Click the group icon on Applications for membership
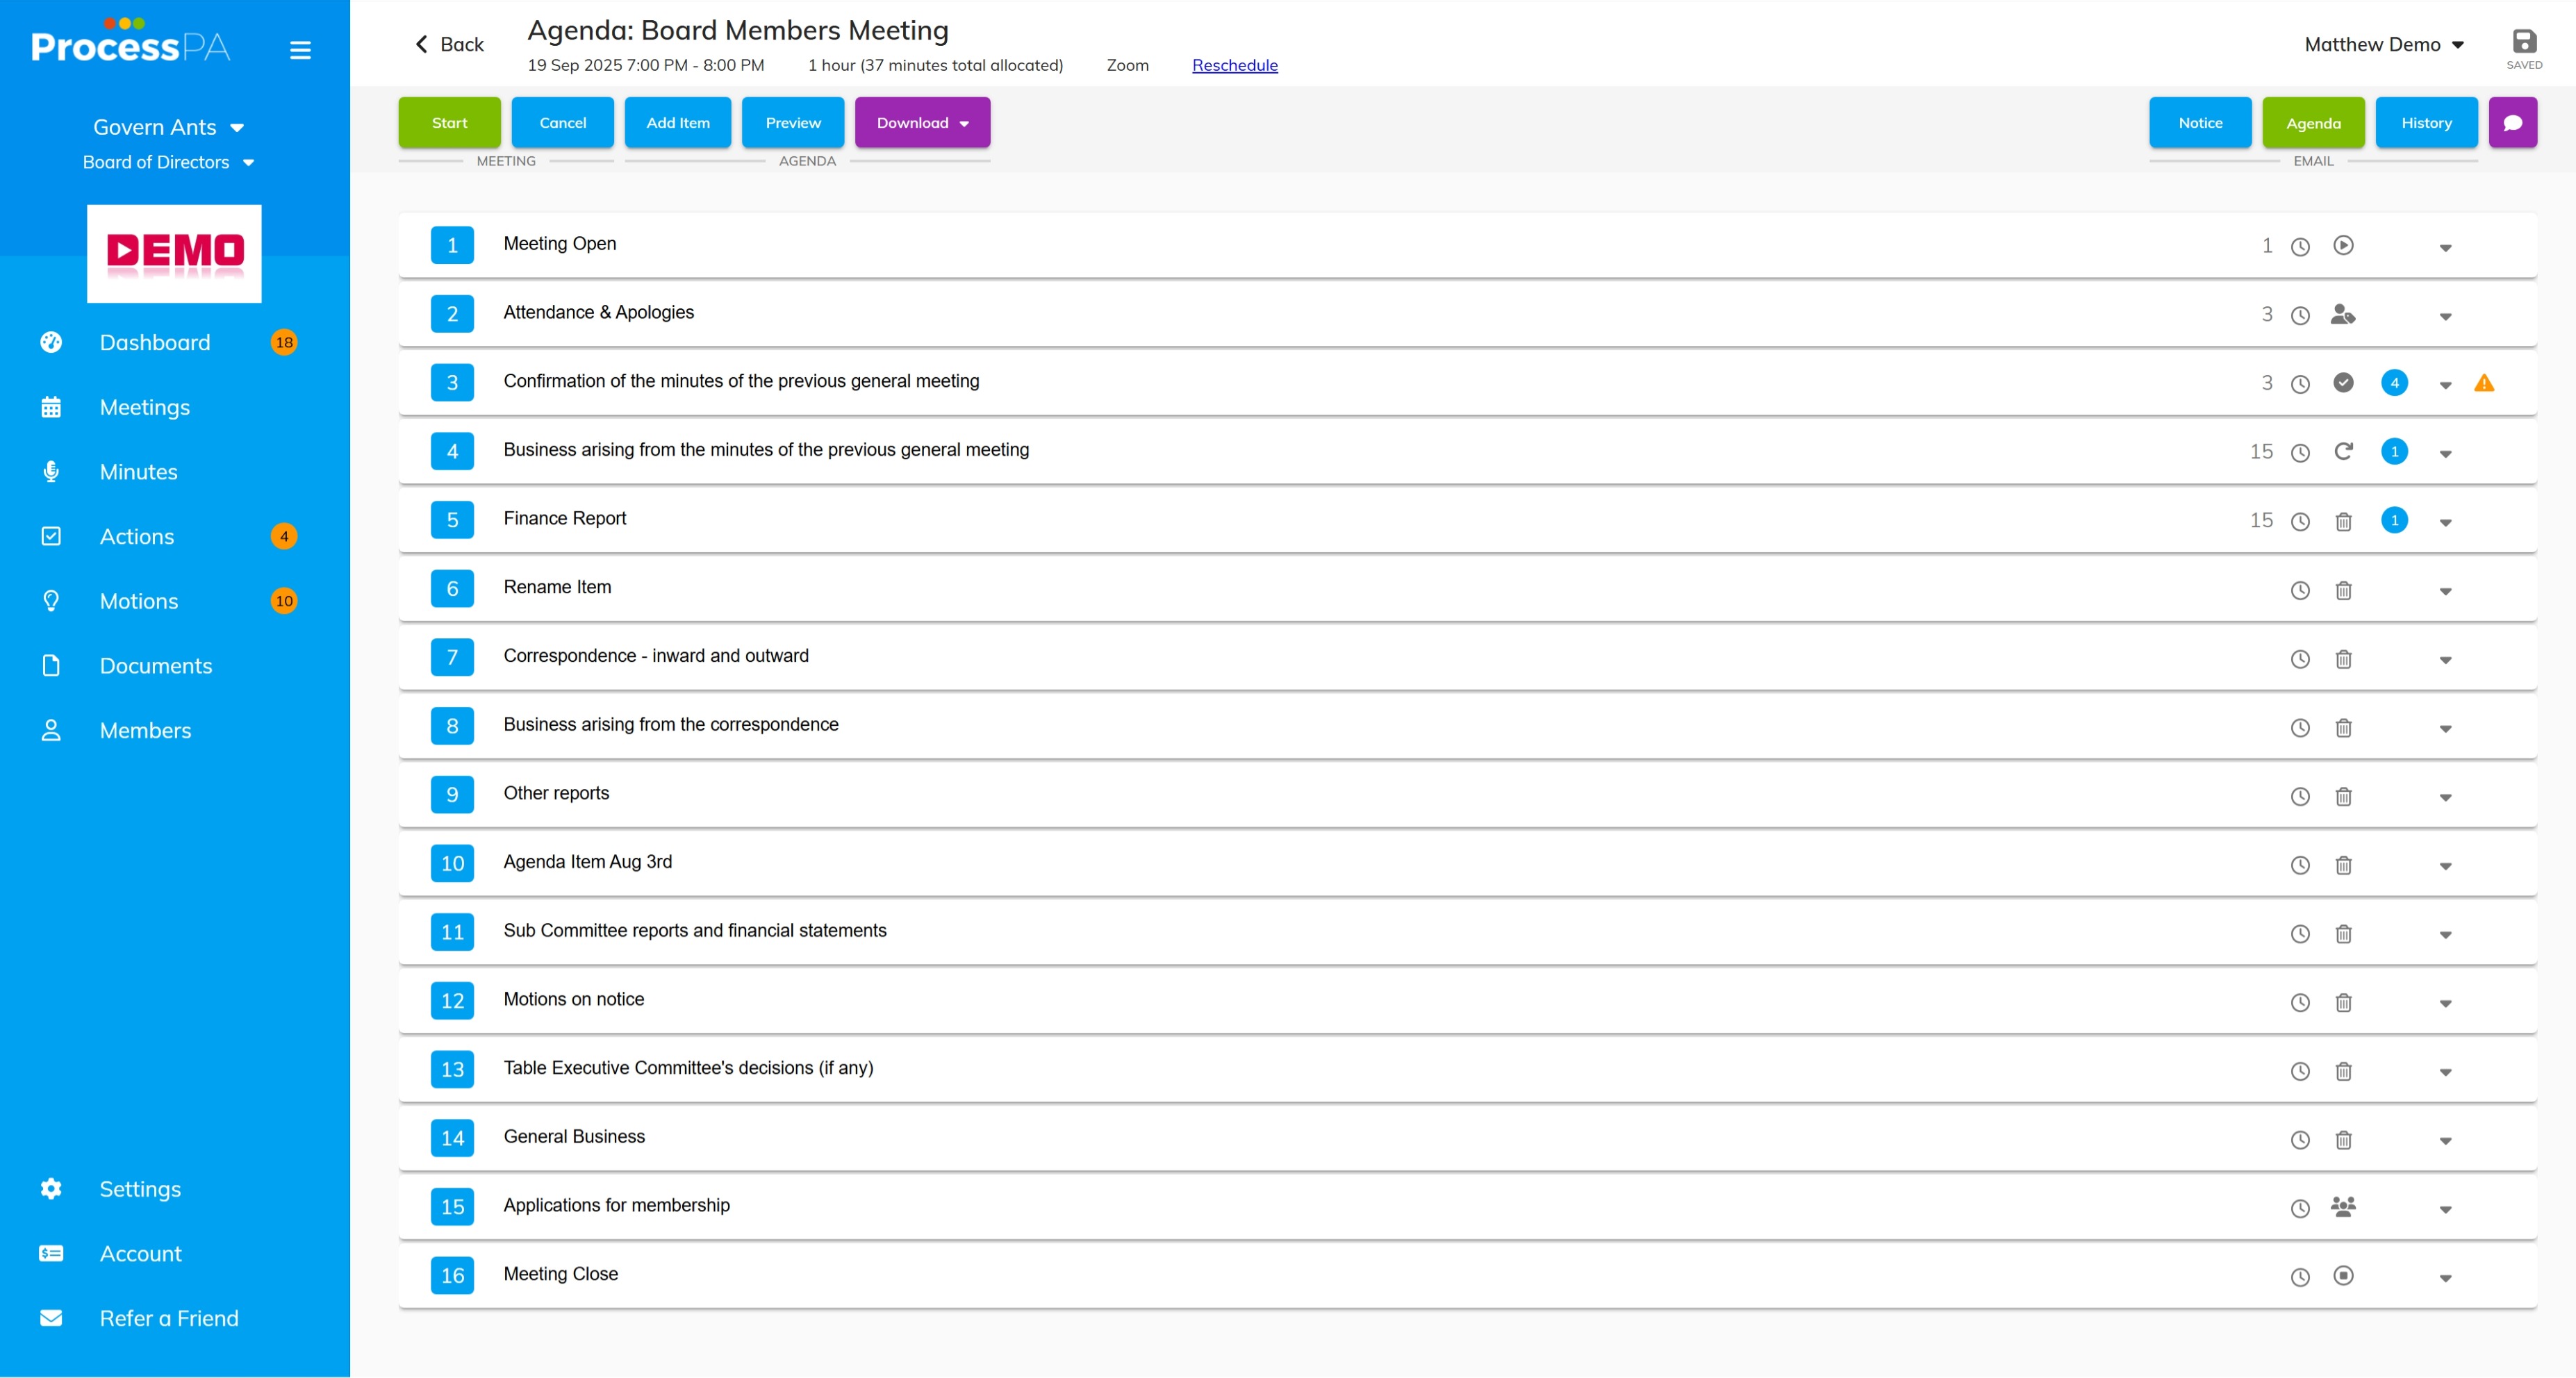This screenshot has height=1378, width=2576. 2342,1206
